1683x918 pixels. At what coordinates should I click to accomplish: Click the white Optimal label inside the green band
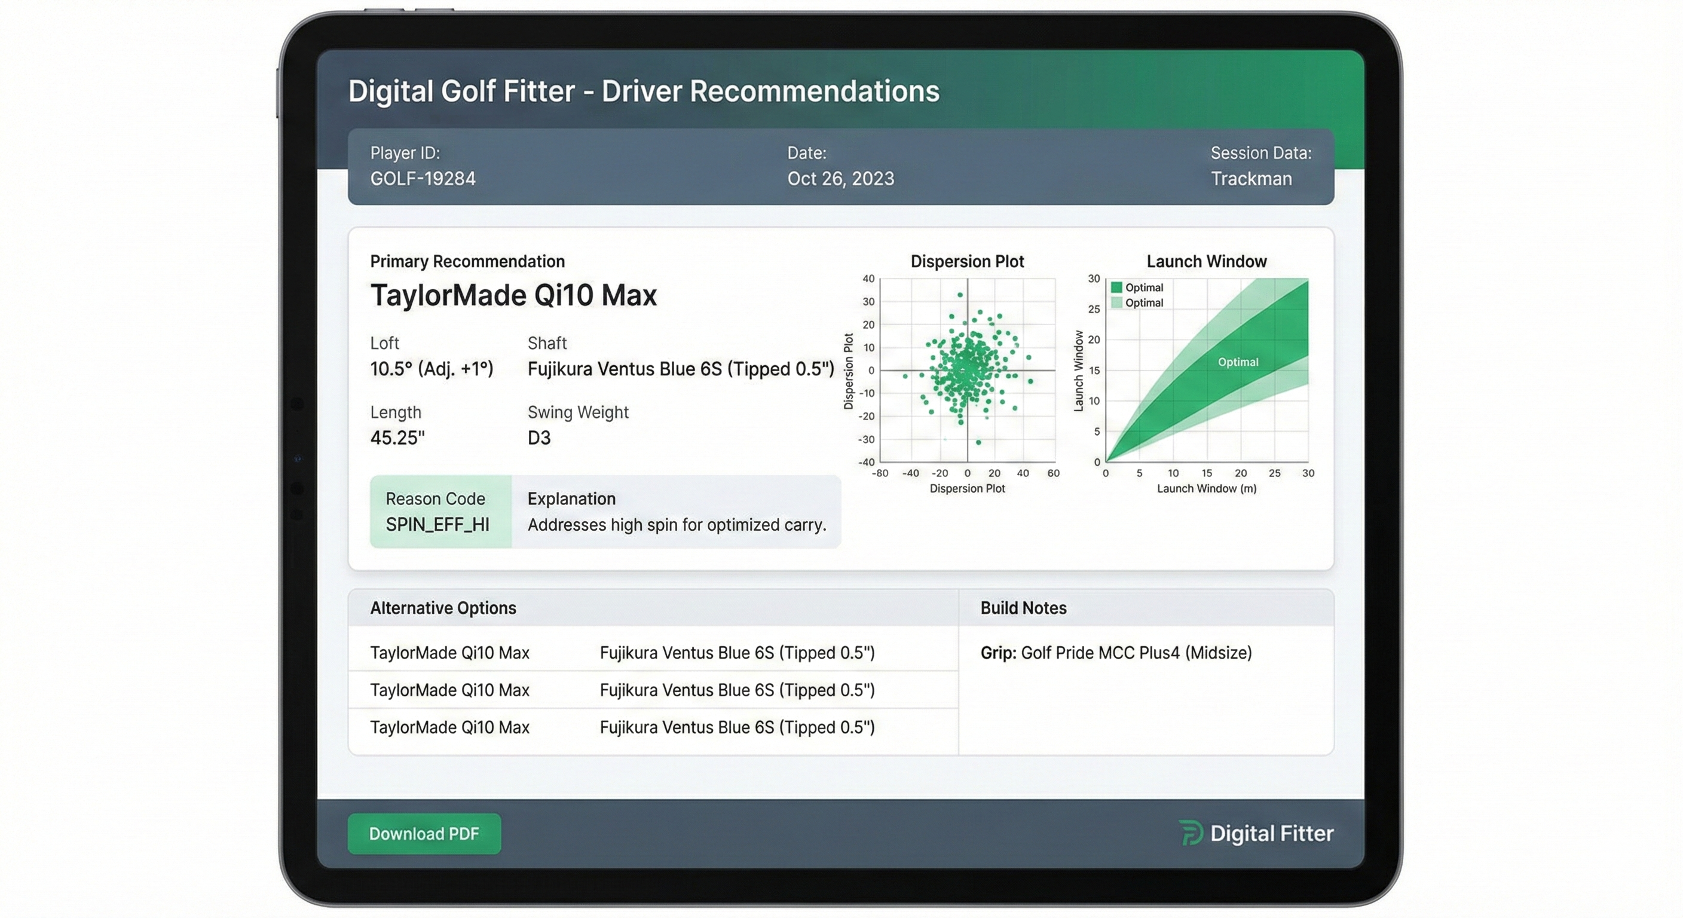pyautogui.click(x=1237, y=362)
